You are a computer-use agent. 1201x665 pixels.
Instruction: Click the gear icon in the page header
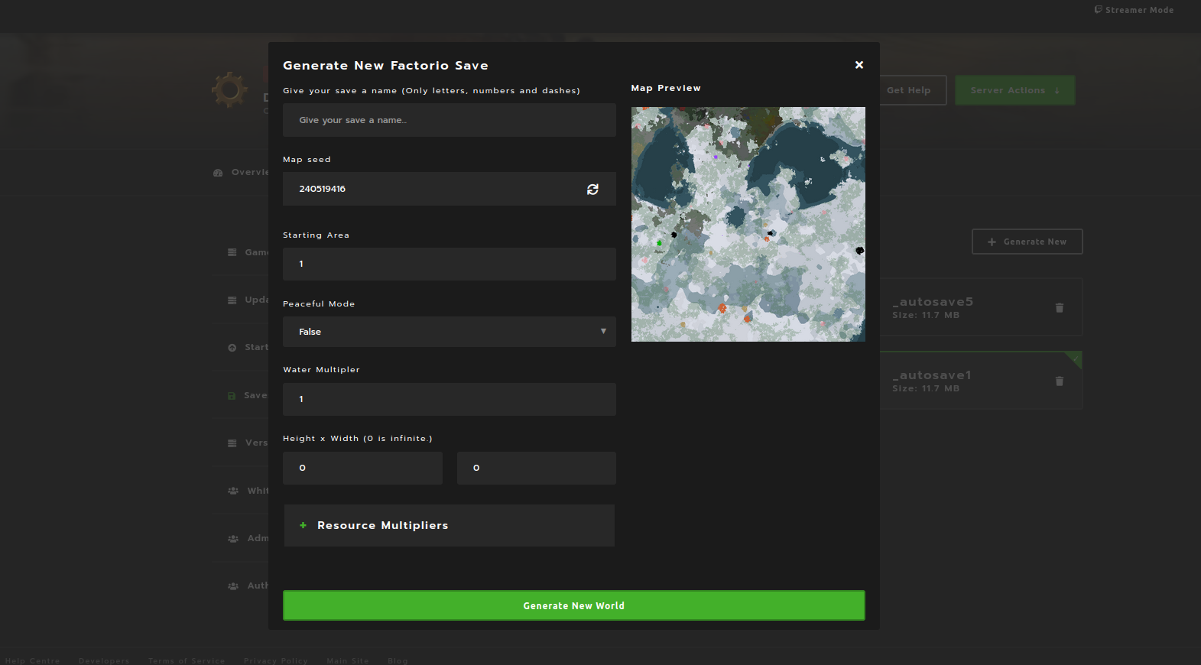(229, 90)
